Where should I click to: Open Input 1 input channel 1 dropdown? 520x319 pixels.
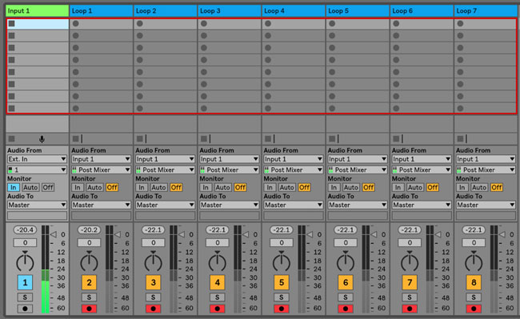[x=37, y=170]
